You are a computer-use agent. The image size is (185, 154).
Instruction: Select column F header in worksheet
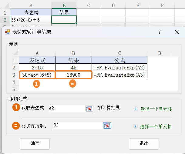[x=162, y=5]
